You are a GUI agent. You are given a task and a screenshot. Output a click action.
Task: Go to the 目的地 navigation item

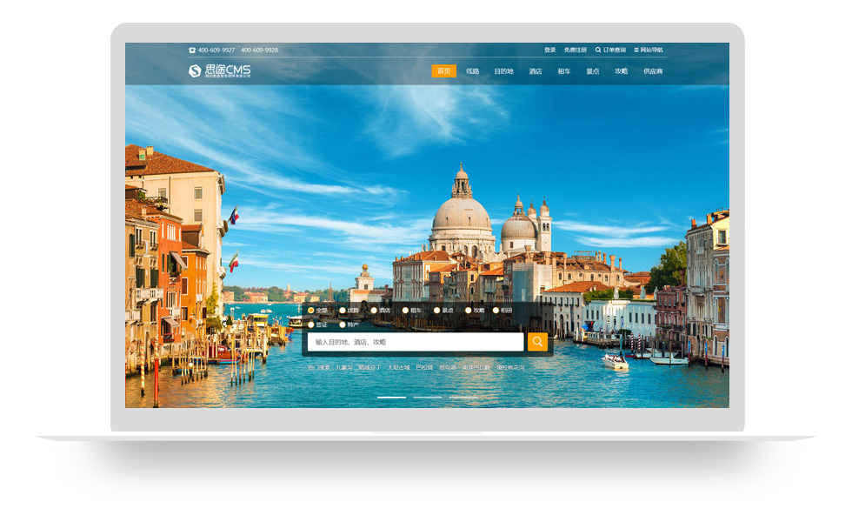click(503, 71)
